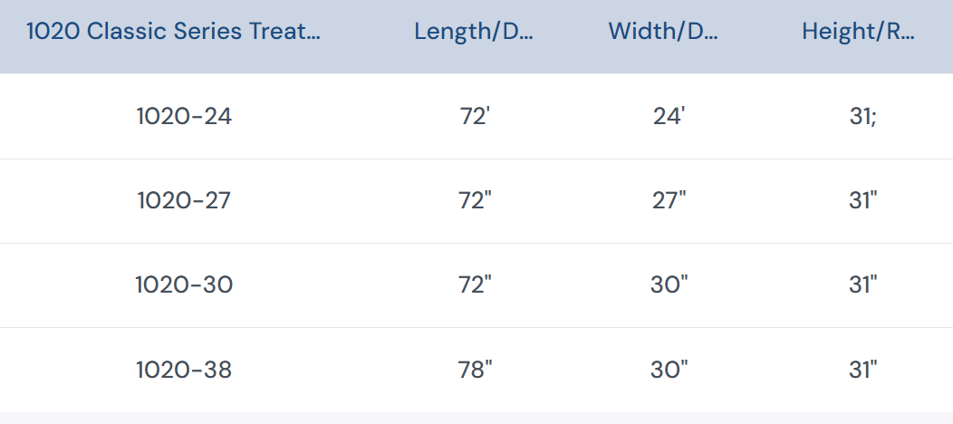Click the width cell reading 24'
Viewport: 953px width, 424px height.
(669, 116)
